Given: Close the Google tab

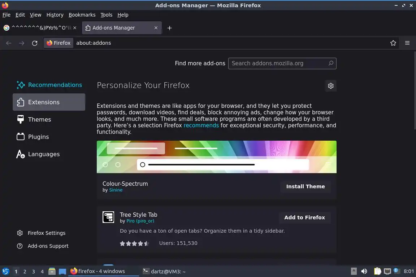Looking at the screenshot, I should [75, 28].
